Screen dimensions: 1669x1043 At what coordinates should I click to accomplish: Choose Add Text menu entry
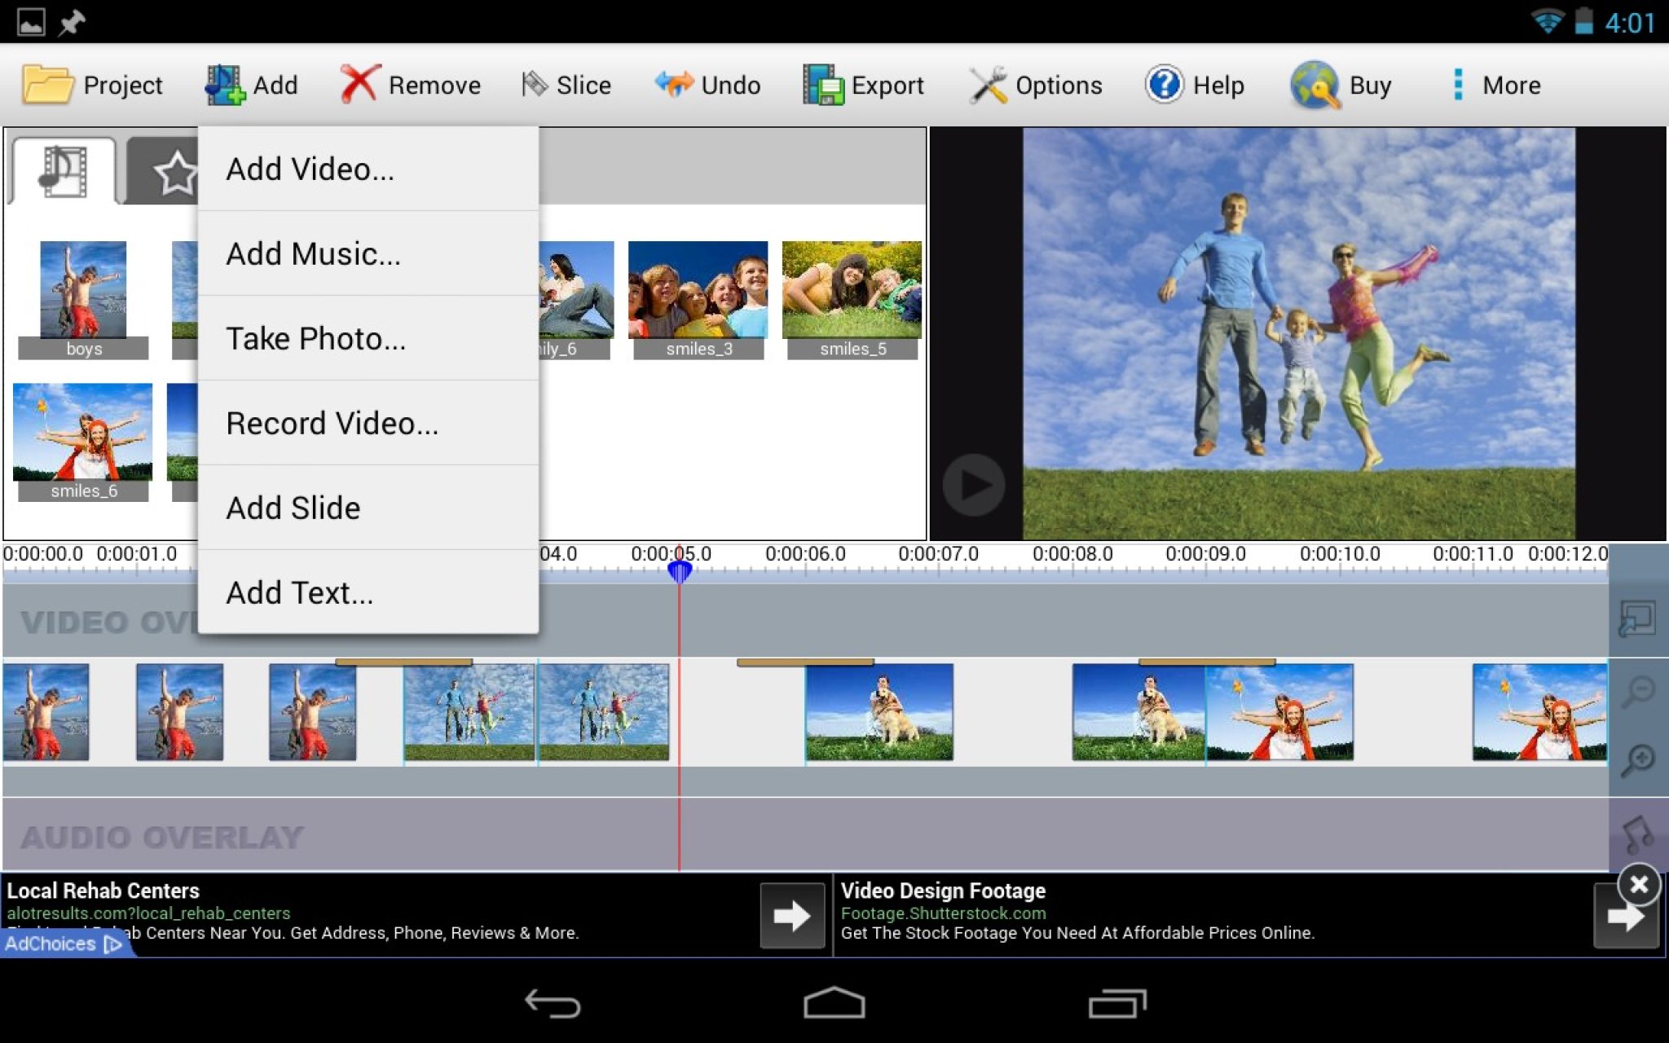tap(299, 592)
